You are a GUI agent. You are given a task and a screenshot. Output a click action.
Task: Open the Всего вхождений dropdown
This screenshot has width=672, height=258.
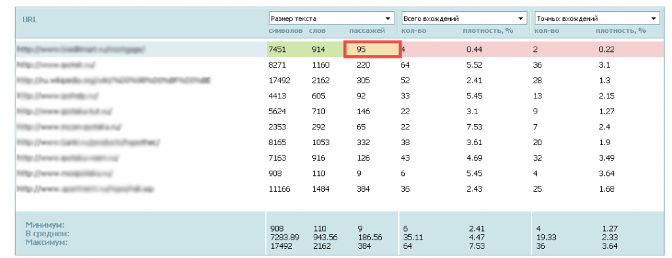(464, 18)
